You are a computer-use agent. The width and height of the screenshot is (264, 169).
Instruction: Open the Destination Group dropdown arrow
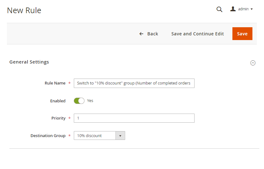120,136
